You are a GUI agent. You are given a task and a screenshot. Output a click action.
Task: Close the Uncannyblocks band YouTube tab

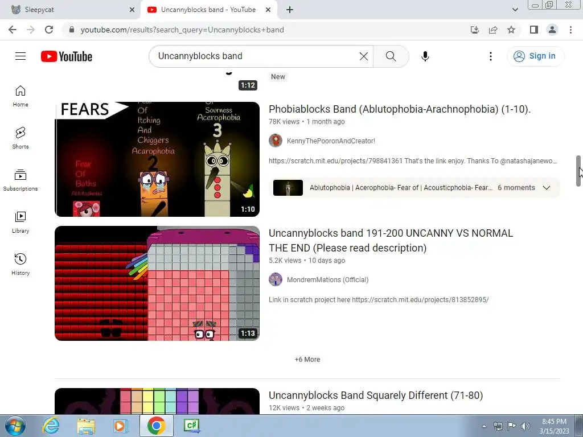pyautogui.click(x=268, y=10)
